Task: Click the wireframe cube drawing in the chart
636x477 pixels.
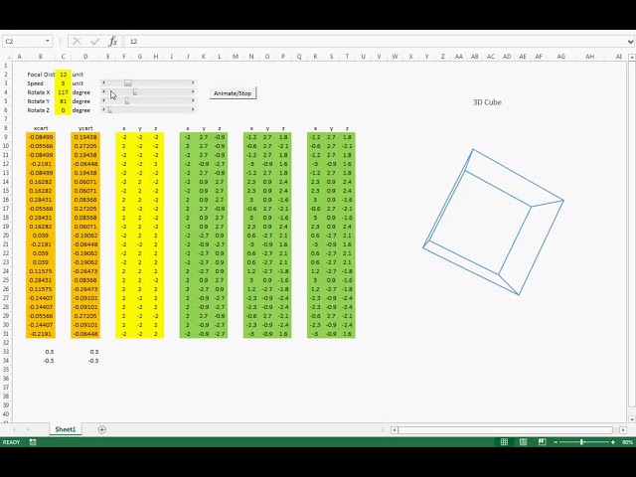Action: [x=493, y=222]
